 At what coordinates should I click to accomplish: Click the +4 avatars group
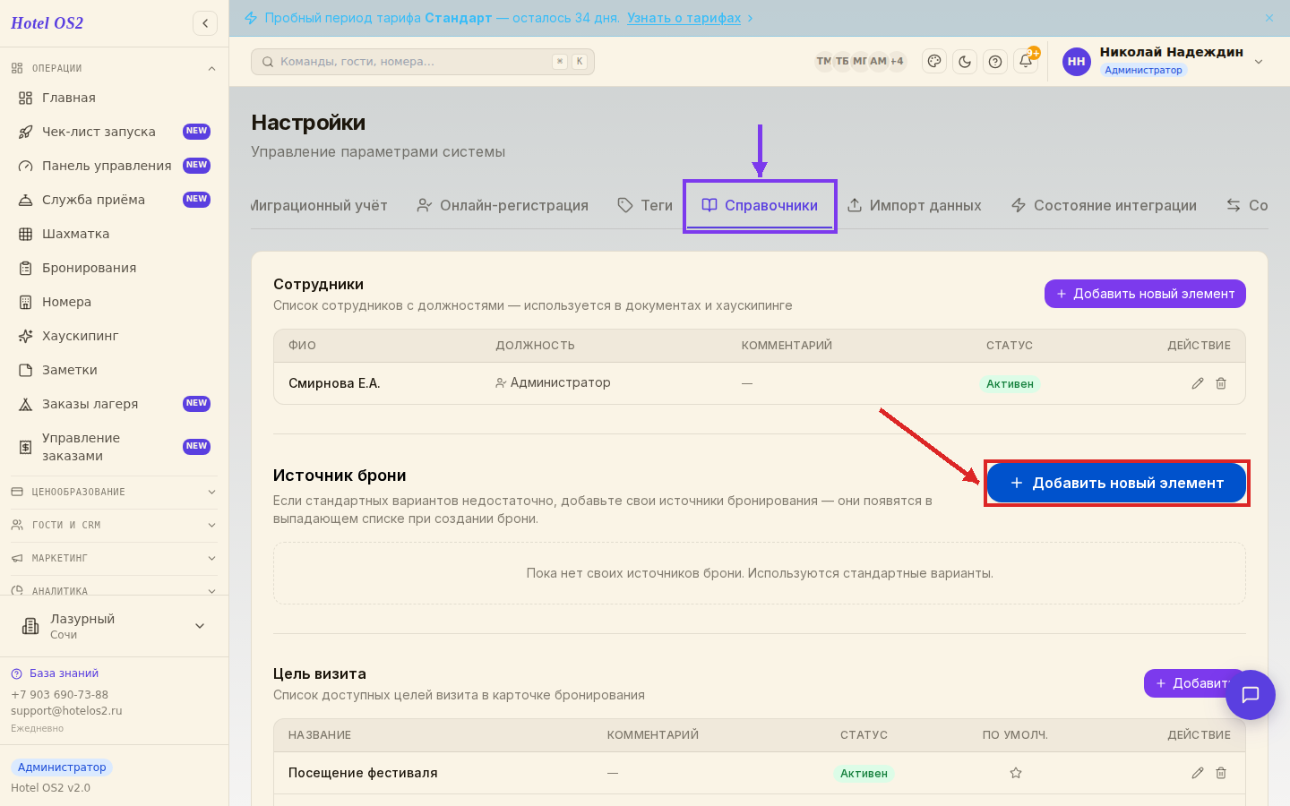point(896,62)
